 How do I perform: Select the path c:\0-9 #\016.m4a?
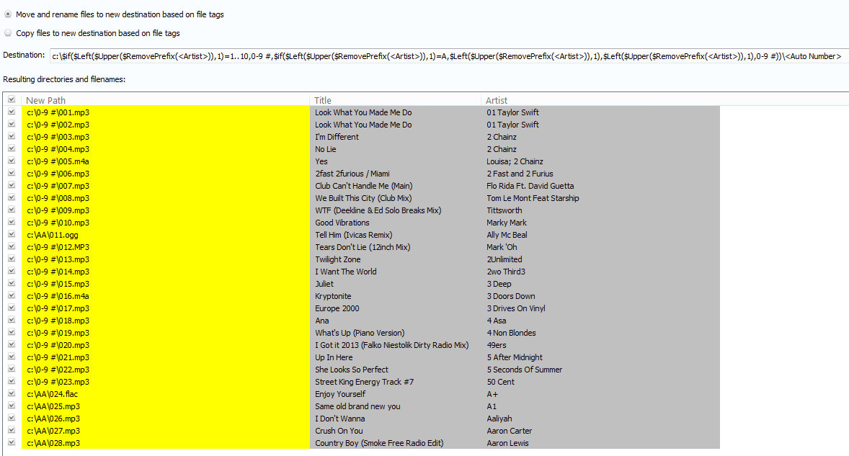pyautogui.click(x=58, y=296)
